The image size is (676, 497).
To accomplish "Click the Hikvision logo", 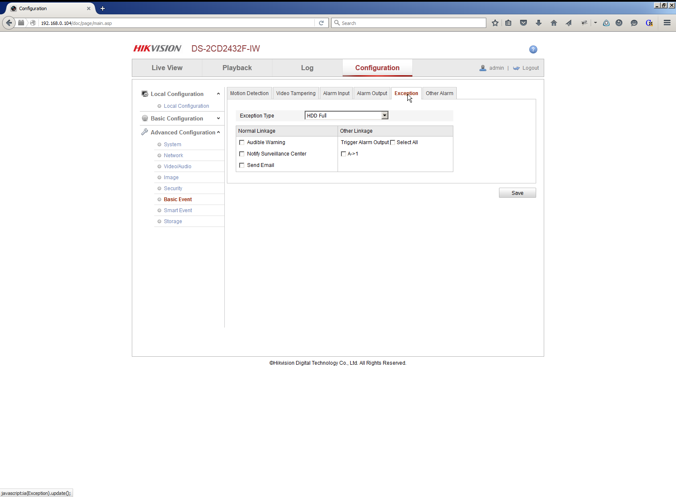I will pyautogui.click(x=157, y=49).
